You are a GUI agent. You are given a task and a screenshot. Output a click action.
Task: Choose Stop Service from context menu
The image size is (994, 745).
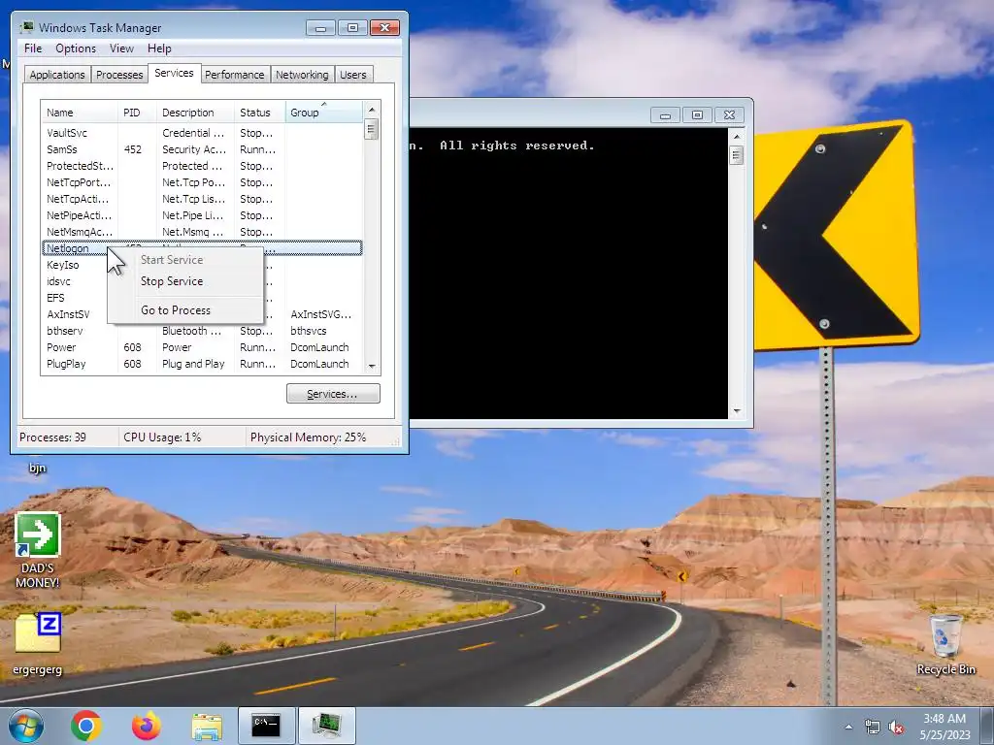tap(185, 281)
